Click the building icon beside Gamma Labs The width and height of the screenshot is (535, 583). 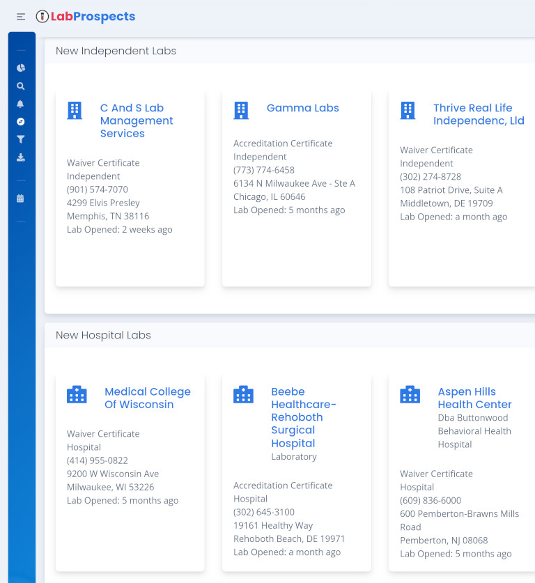coord(241,110)
